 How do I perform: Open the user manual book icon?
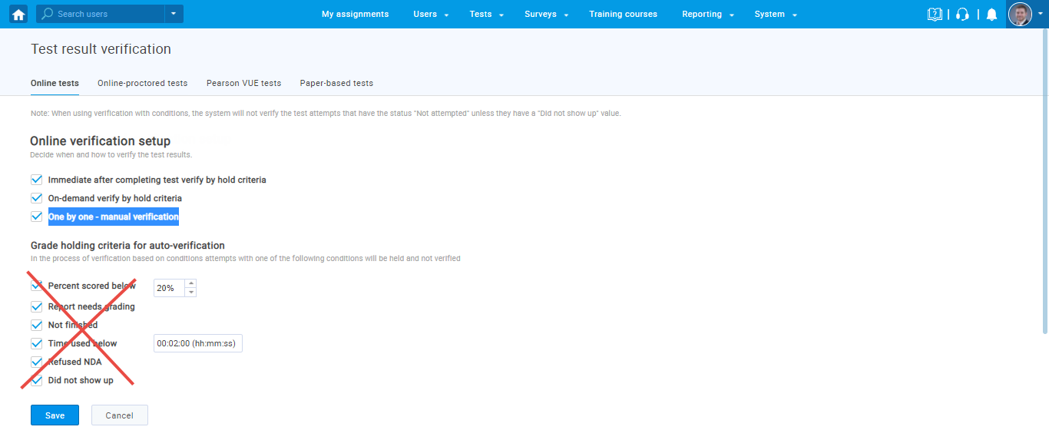coord(934,14)
